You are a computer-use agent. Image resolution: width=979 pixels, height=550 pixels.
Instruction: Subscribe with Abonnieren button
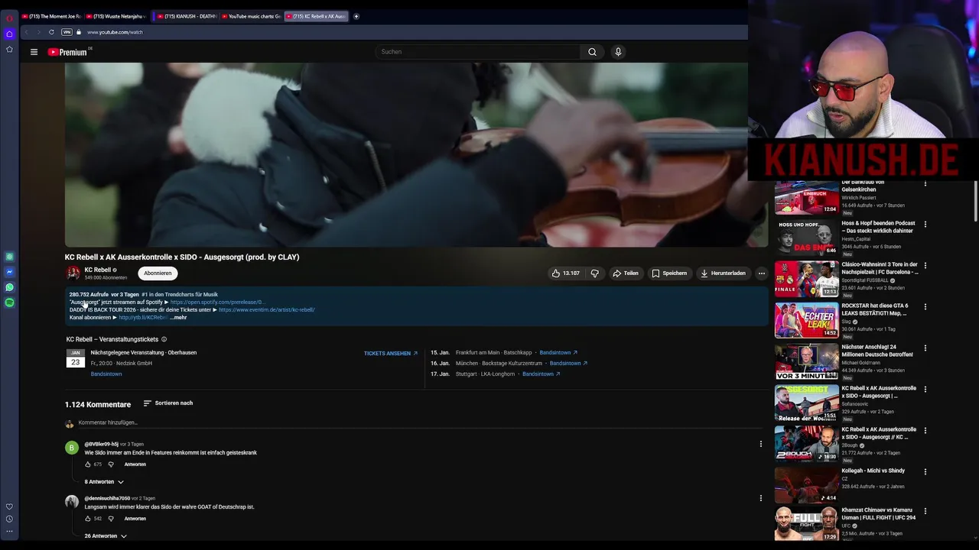coord(158,273)
